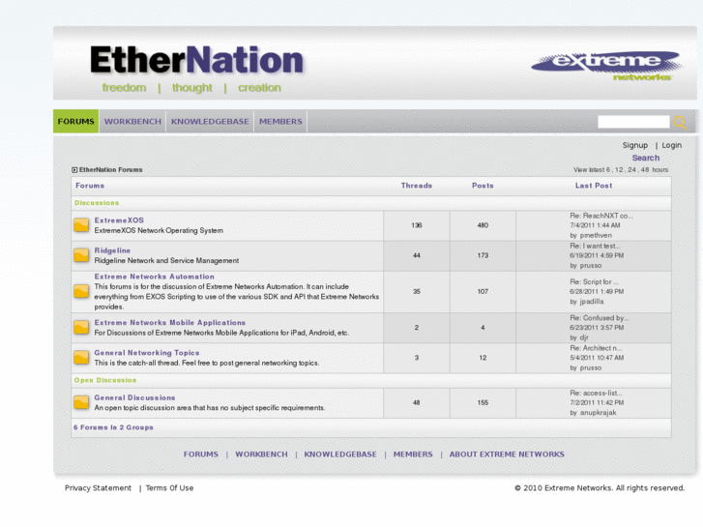Image resolution: width=703 pixels, height=527 pixels.
Task: Click user anupkrajak in last post column
Action: 599,413
